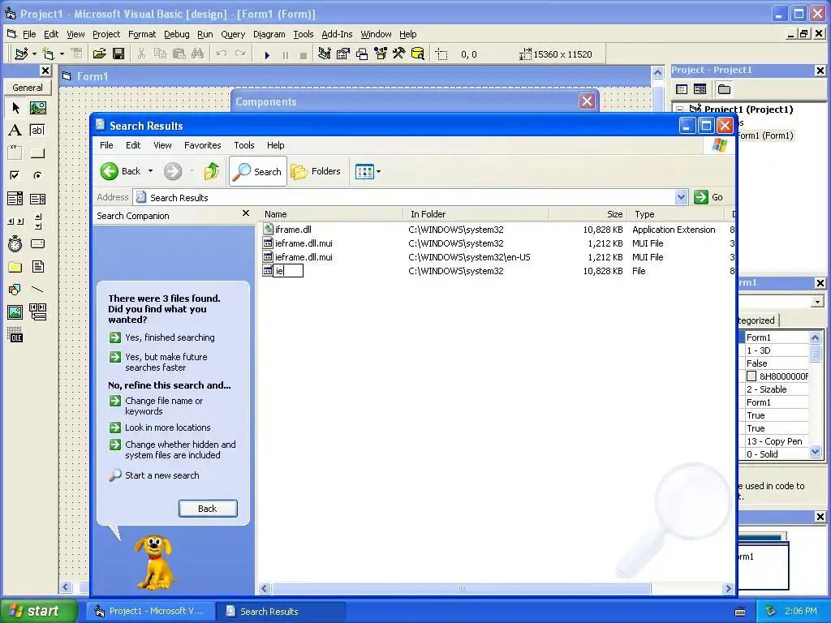Click Open Project toolbar icon
831x623 pixels.
click(x=100, y=54)
